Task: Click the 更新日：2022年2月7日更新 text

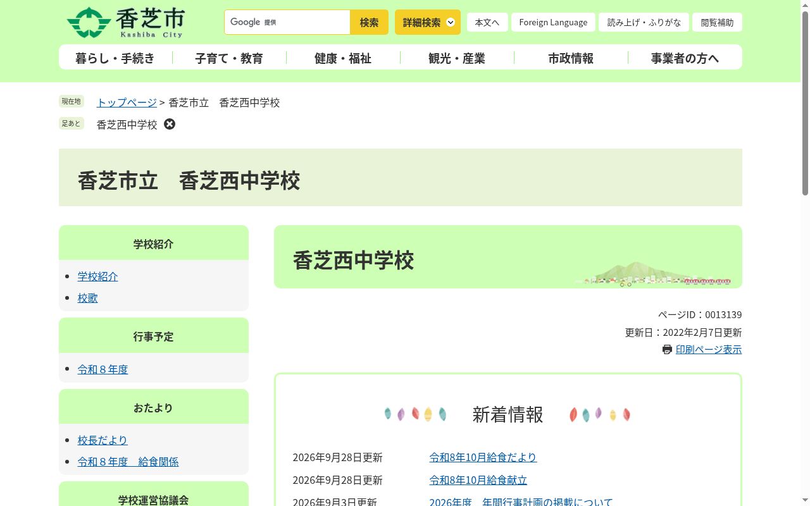Action: coord(683,332)
